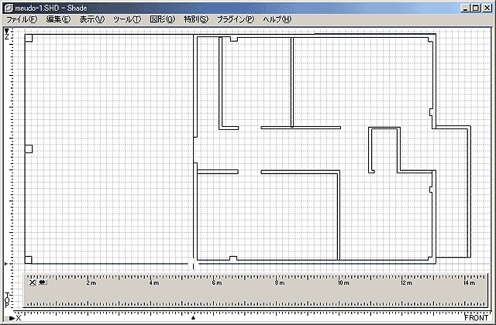Click the Shade application icon in title bar
This screenshot has width=496, height=325.
(9, 8)
